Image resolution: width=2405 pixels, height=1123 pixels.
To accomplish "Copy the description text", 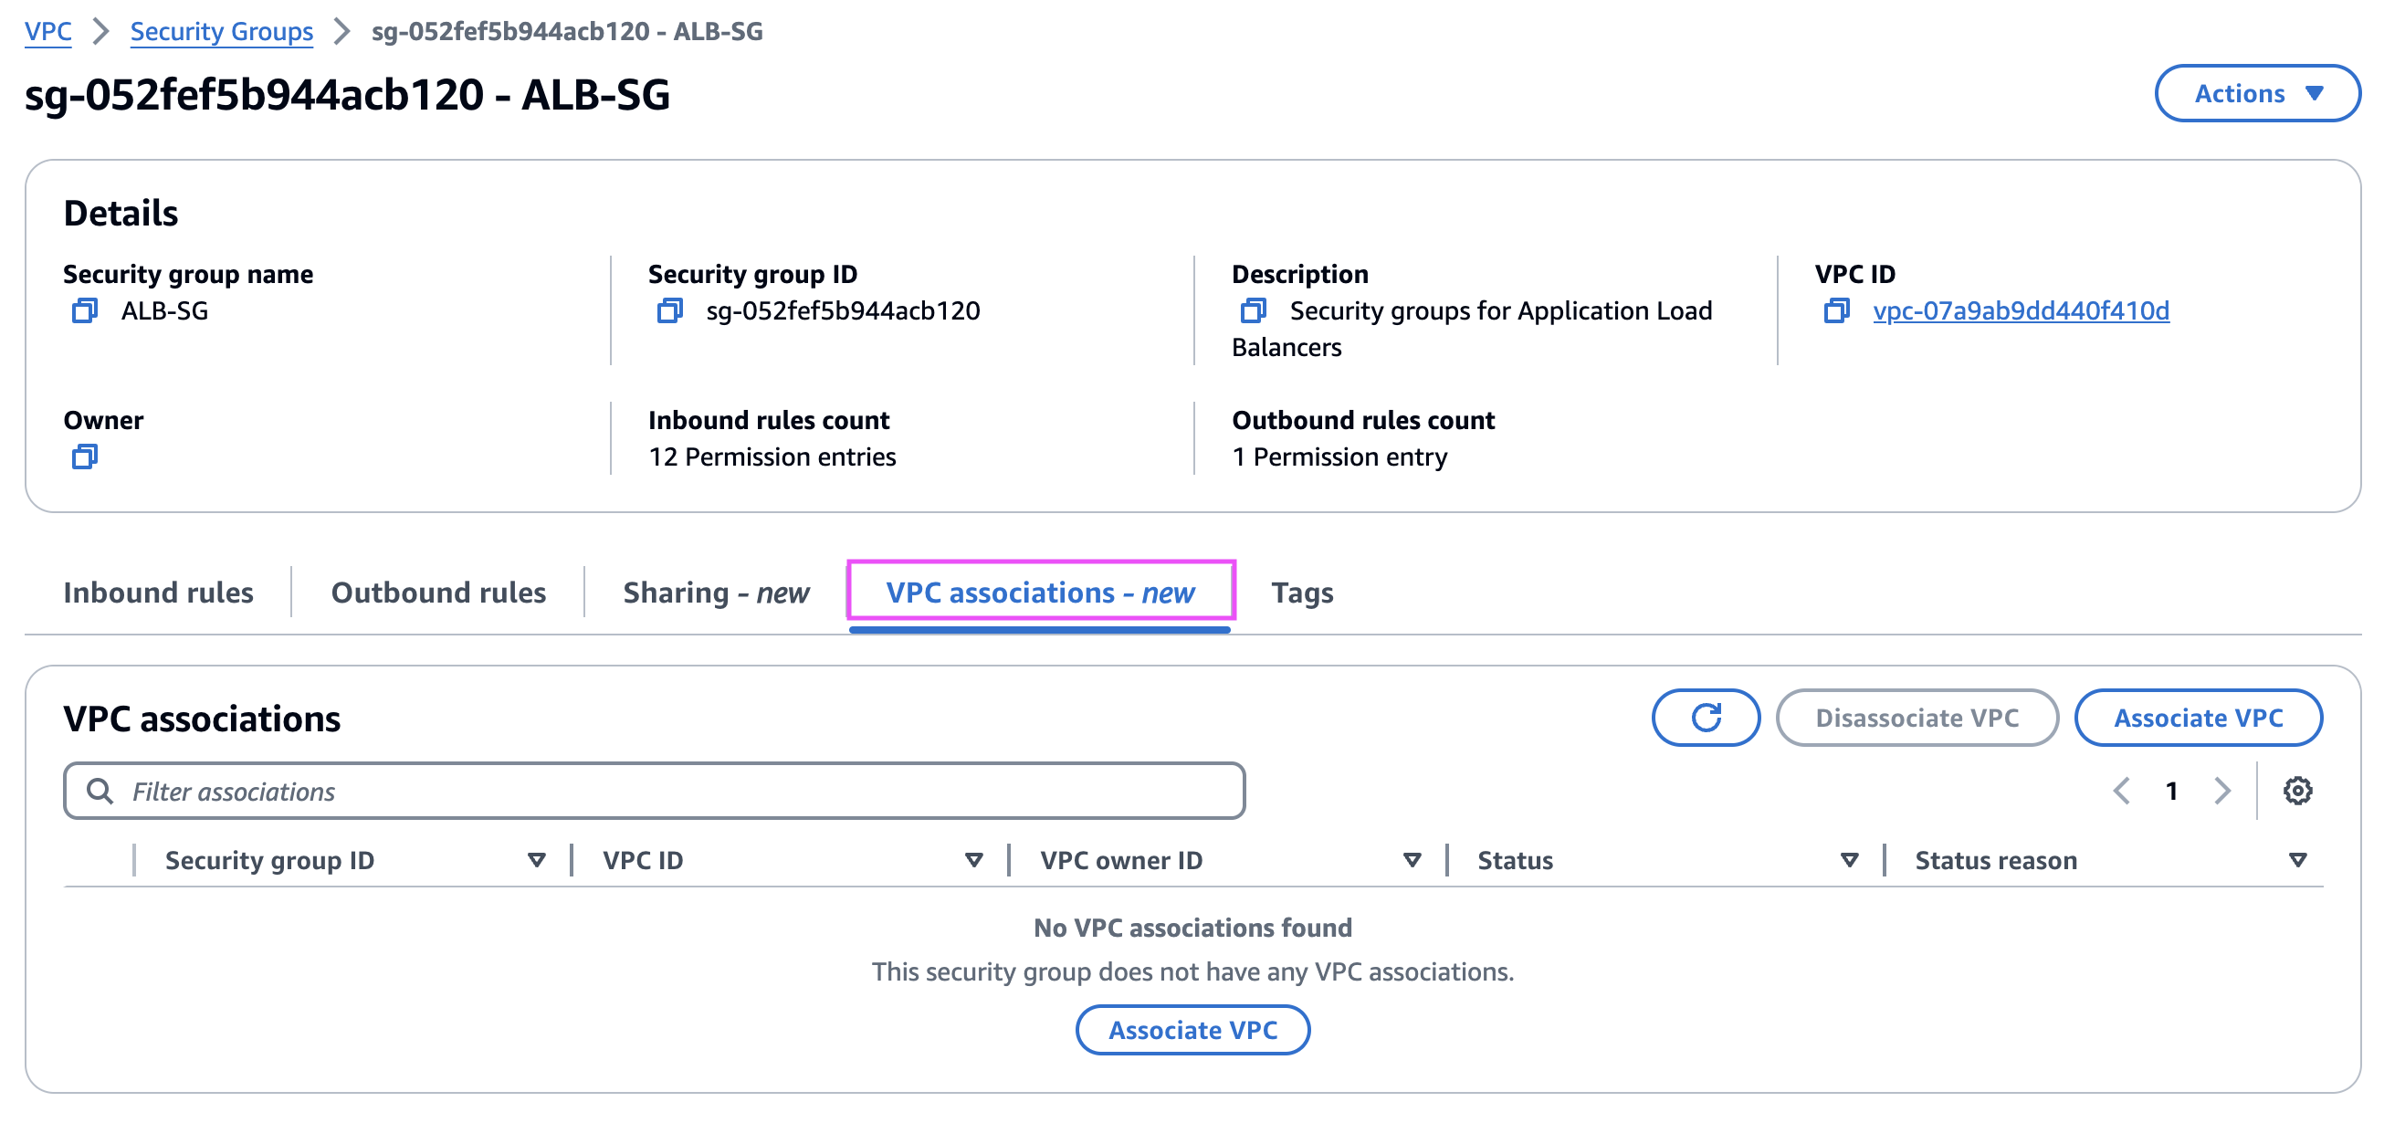I will pyautogui.click(x=1253, y=310).
